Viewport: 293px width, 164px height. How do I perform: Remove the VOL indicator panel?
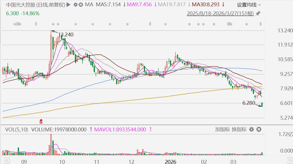pyautogui.click(x=259, y=129)
